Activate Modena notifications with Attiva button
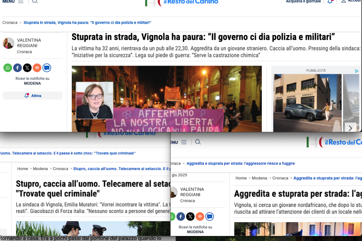Screen dimensions: 362x241 [x=33, y=96]
